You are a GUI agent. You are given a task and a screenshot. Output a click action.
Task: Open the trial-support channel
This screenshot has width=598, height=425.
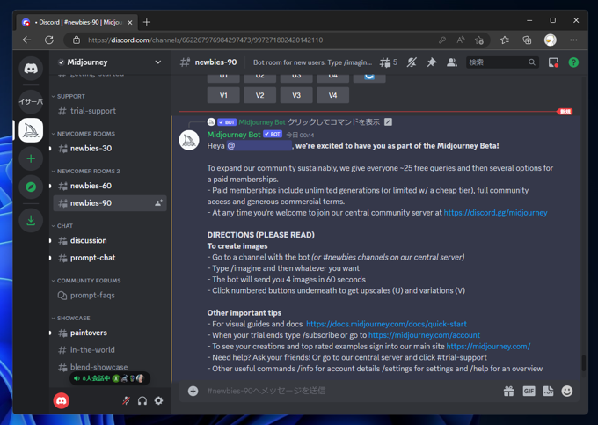(110, 111)
